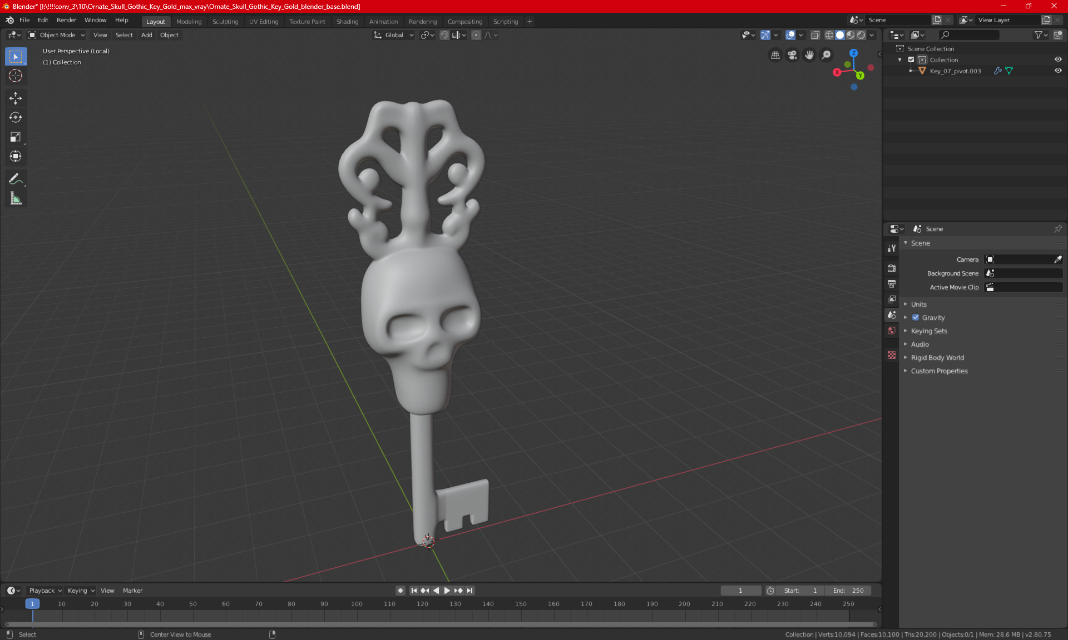The width and height of the screenshot is (1068, 640).
Task: Switch to the Sculpting workspace tab
Action: click(225, 22)
